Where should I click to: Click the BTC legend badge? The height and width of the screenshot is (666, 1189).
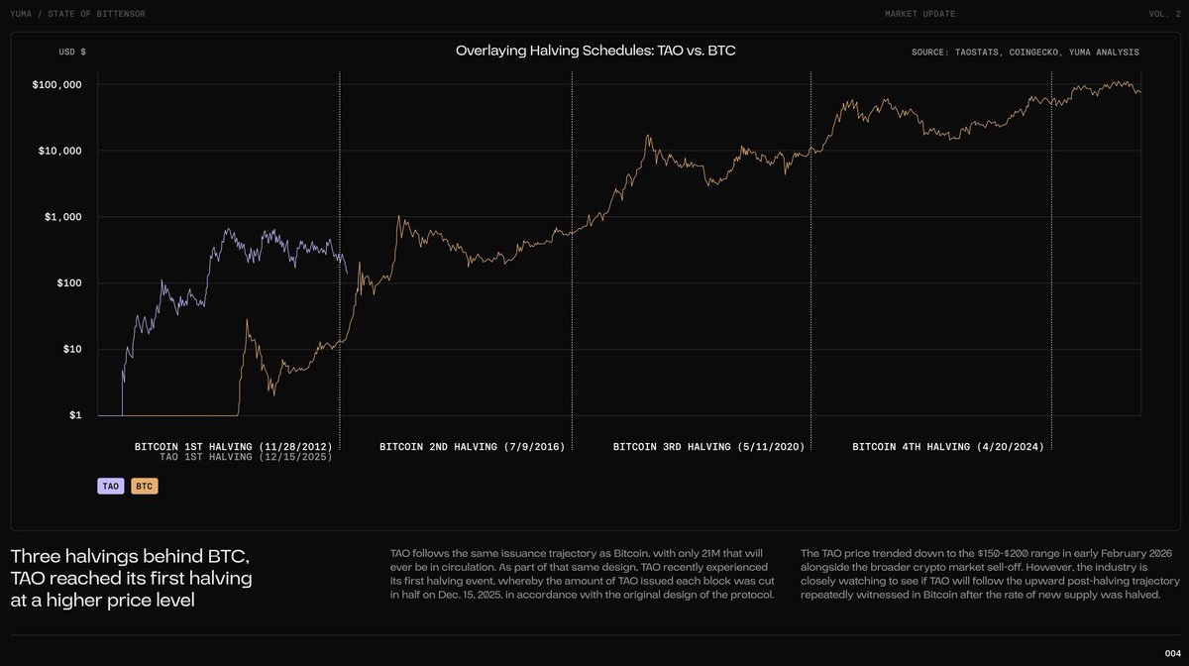point(144,487)
